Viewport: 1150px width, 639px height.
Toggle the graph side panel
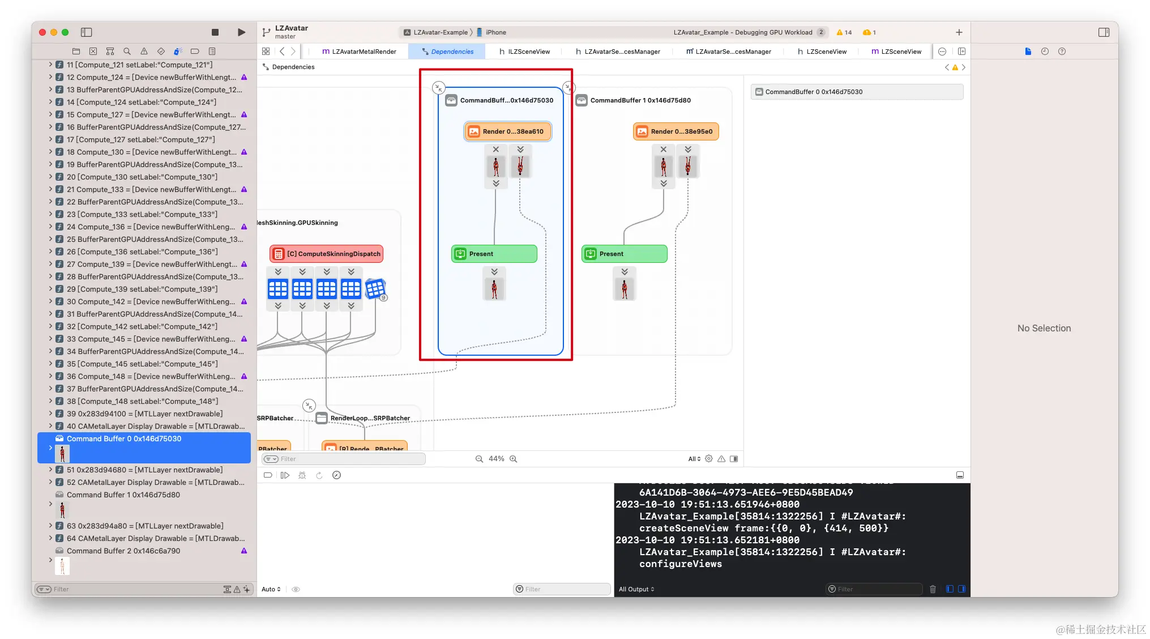pyautogui.click(x=734, y=459)
